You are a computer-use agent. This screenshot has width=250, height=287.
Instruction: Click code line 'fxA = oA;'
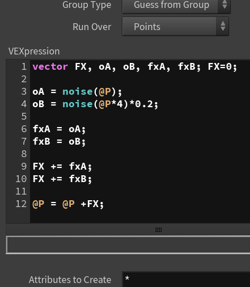(59, 129)
